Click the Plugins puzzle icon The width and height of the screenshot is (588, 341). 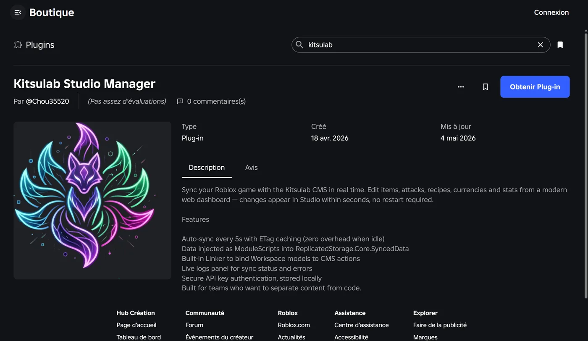pyautogui.click(x=18, y=45)
